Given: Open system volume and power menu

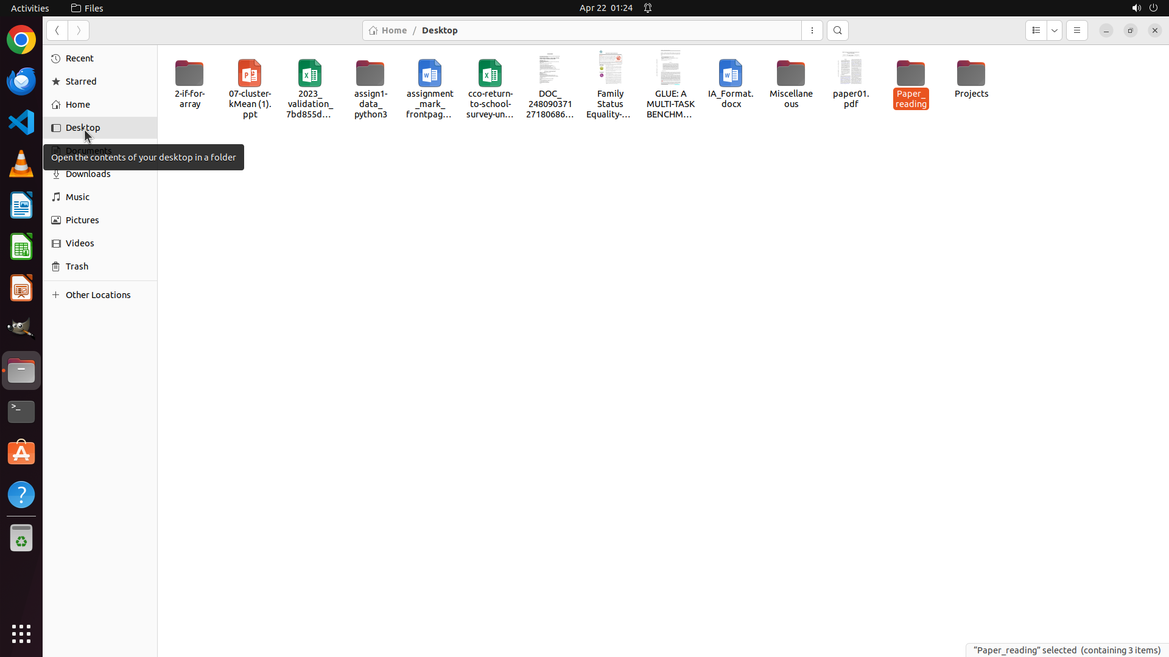Looking at the screenshot, I should pos(1145,8).
